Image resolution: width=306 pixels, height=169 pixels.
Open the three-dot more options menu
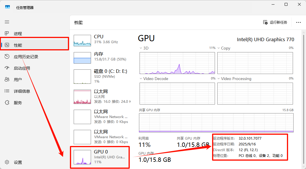298,22
